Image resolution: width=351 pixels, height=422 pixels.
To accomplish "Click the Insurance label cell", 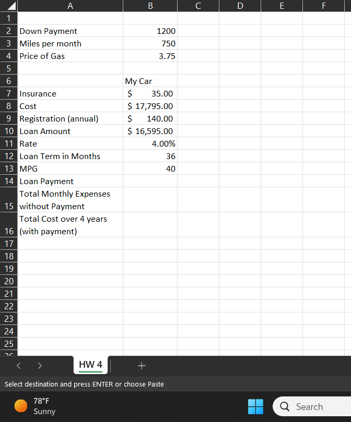I will pyautogui.click(x=70, y=94).
